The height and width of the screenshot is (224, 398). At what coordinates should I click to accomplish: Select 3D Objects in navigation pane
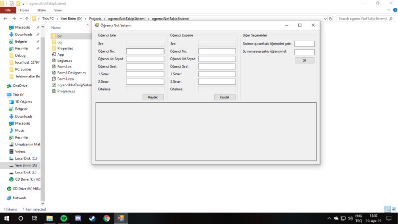click(23, 102)
